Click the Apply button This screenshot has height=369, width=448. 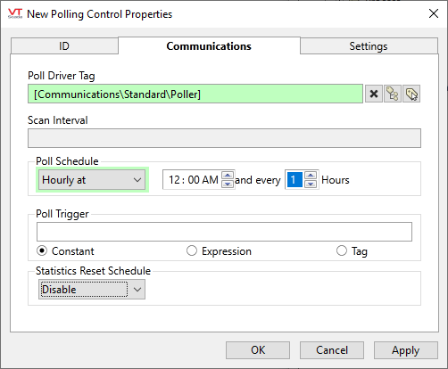tap(406, 350)
